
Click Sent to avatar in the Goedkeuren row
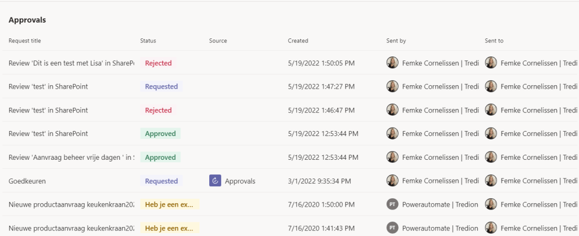(x=491, y=181)
